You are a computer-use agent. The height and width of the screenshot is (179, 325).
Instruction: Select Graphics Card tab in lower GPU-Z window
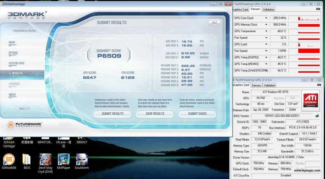click(241, 85)
